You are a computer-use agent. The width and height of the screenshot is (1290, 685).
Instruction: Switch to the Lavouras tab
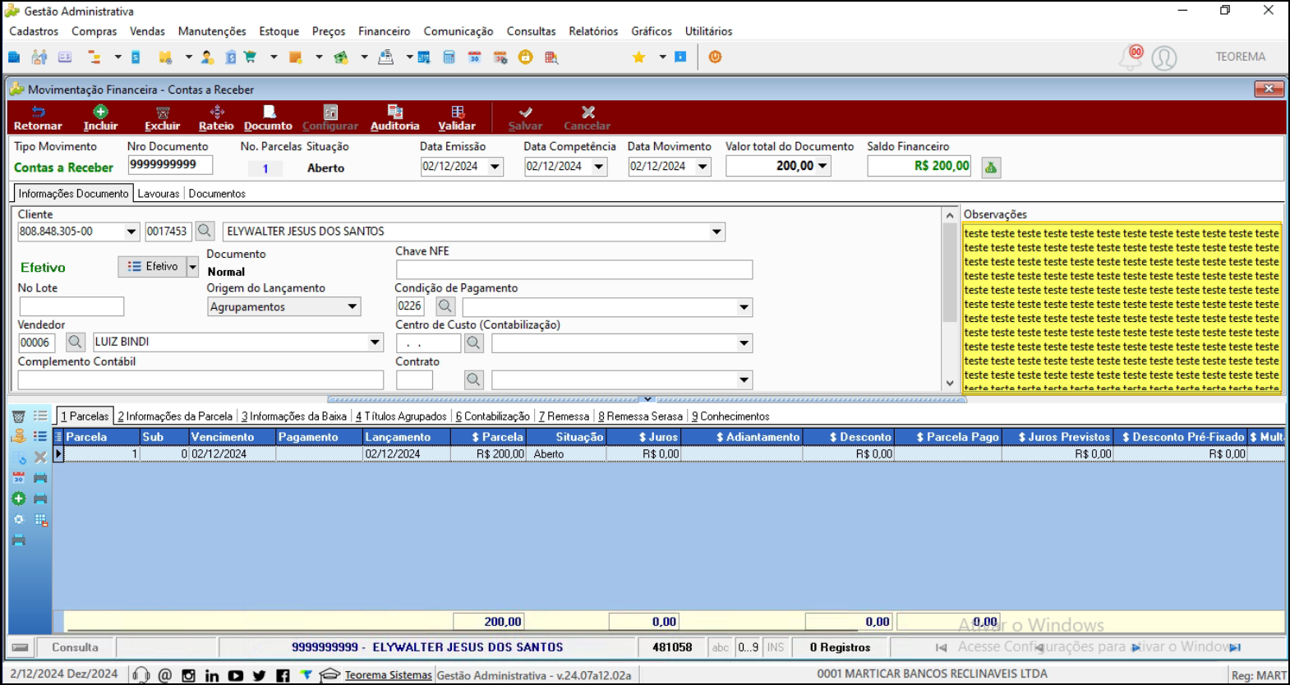(159, 194)
